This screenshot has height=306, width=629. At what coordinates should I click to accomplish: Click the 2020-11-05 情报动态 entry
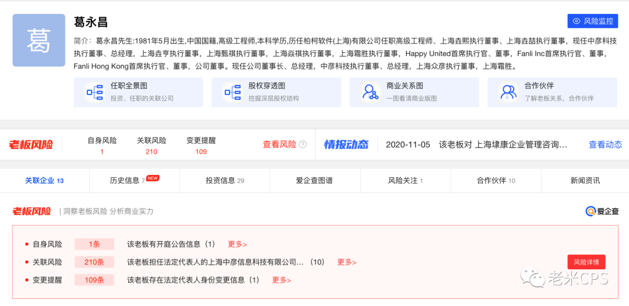[476, 145]
